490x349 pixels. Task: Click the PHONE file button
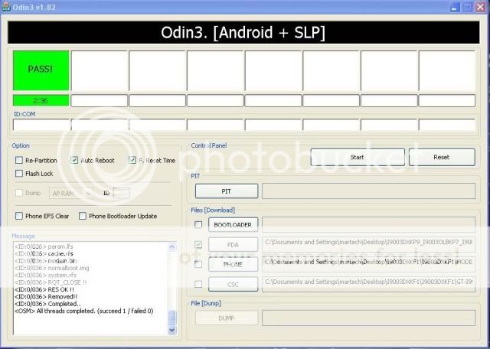click(233, 264)
